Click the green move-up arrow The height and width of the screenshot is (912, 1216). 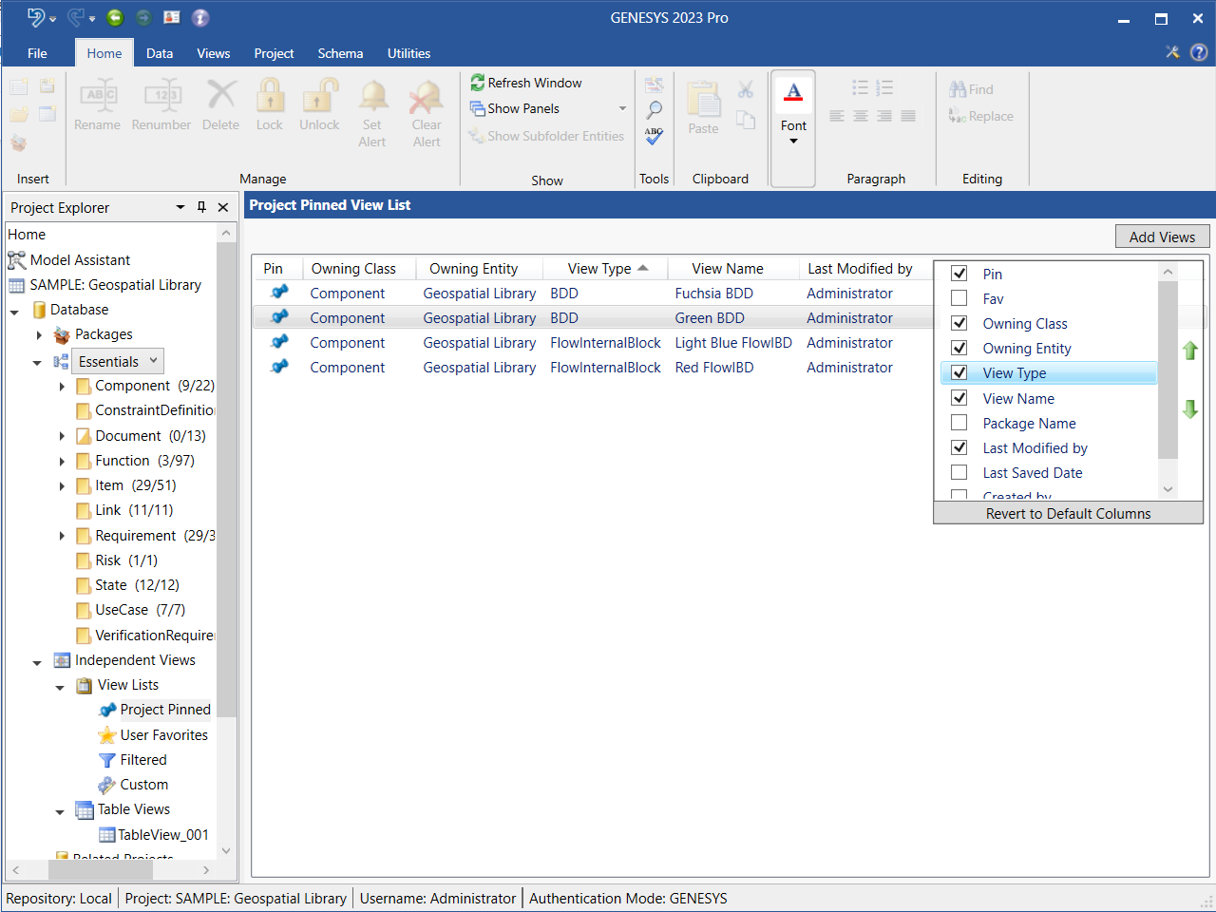point(1189,351)
